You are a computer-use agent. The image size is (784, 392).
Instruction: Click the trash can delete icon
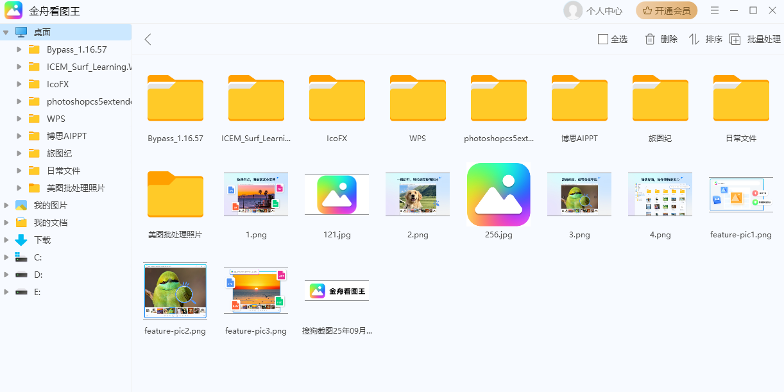click(x=650, y=39)
